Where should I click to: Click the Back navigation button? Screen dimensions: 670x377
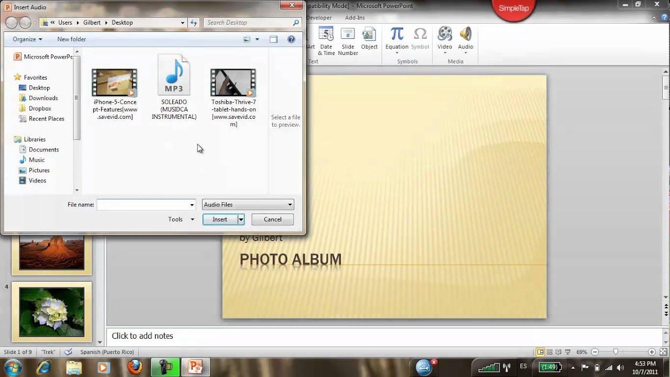point(12,23)
